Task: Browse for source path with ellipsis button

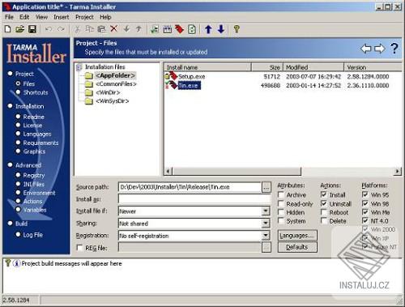Action: click(x=266, y=187)
